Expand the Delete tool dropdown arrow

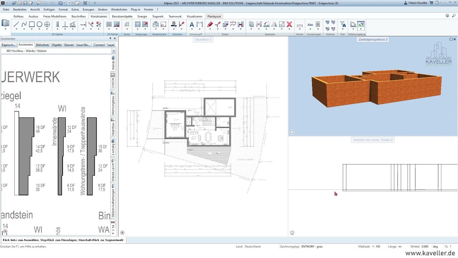289,30
